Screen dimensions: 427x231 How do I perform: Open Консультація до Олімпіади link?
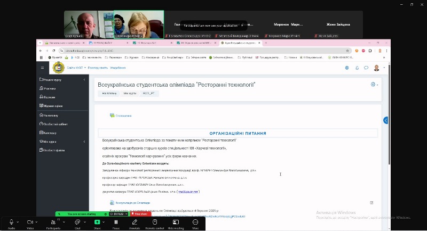tap(130, 203)
